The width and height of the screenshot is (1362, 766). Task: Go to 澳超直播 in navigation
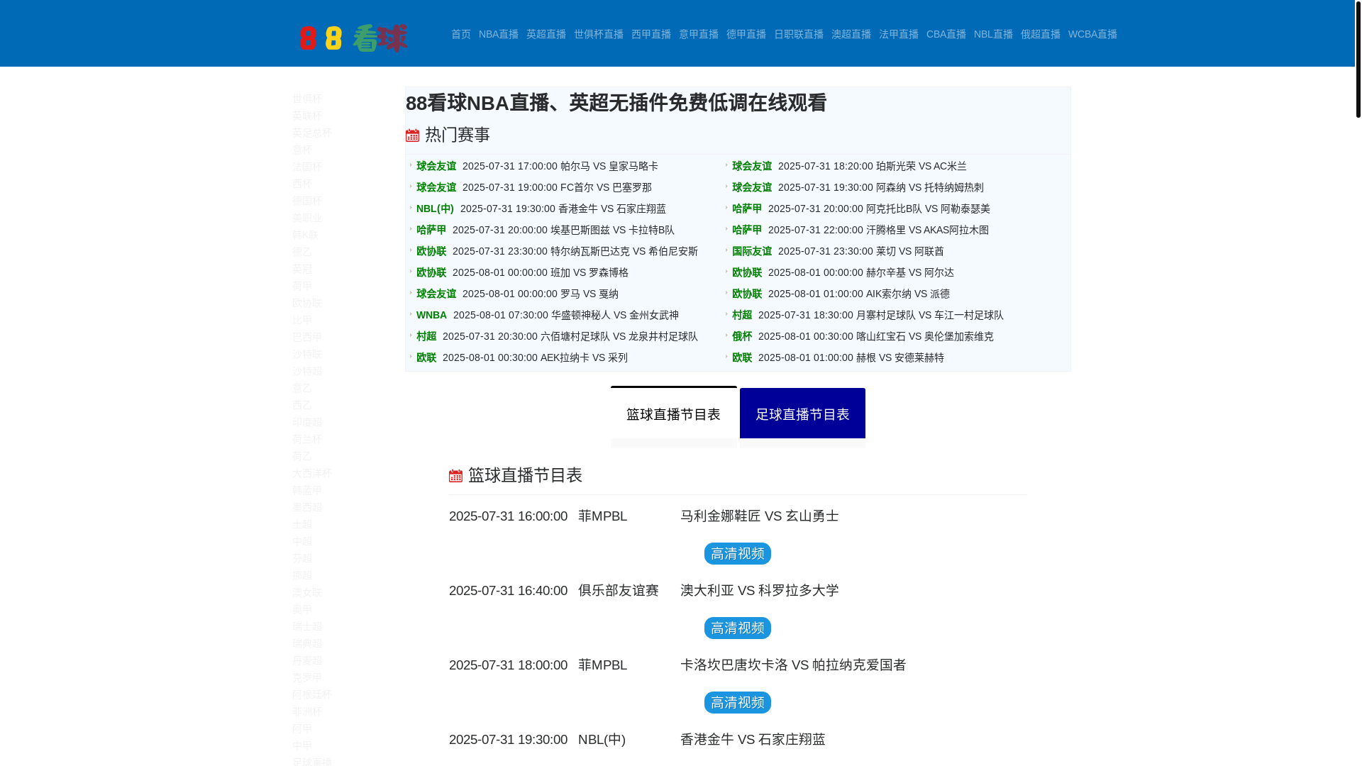pos(851,34)
